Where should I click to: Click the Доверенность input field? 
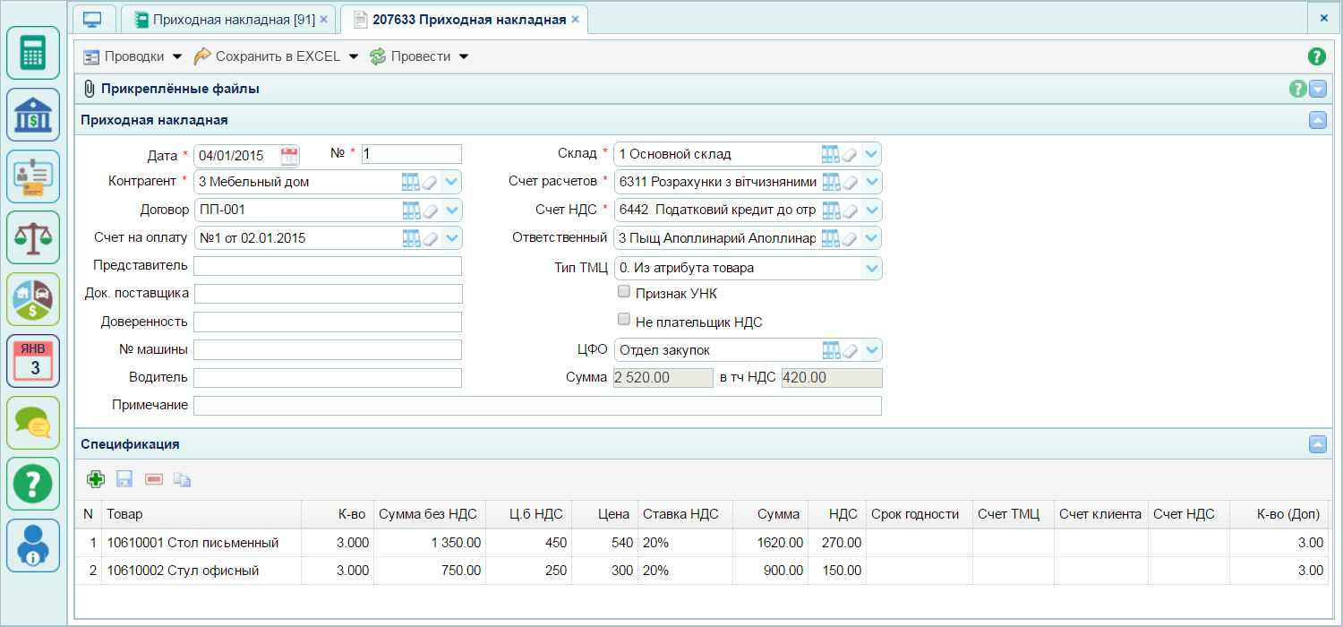328,322
